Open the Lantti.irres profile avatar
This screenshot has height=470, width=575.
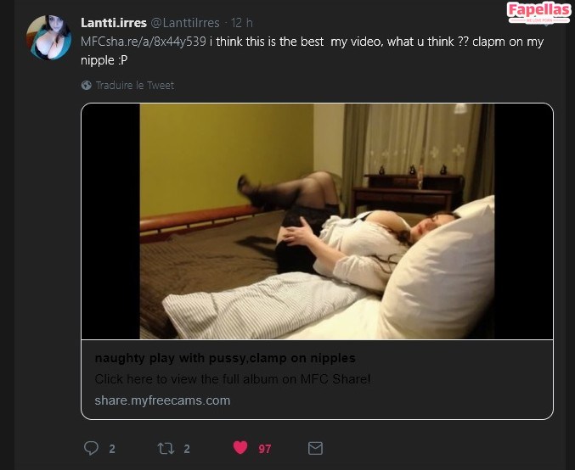click(48, 37)
